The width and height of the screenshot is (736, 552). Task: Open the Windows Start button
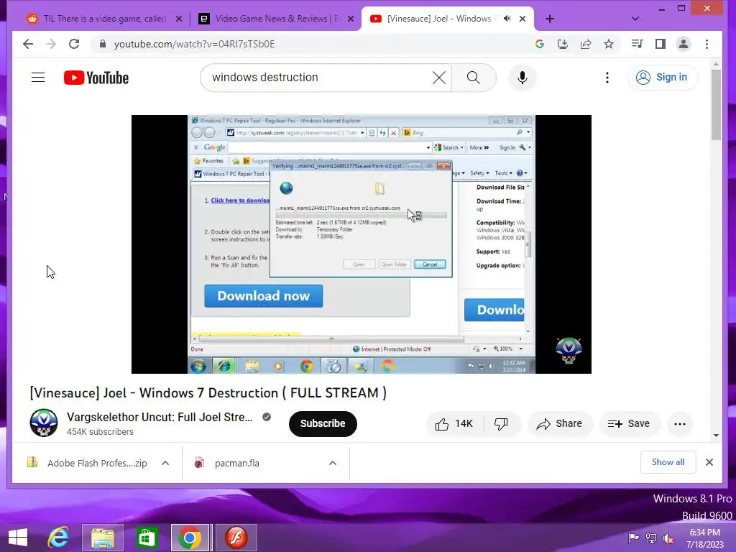[18, 538]
